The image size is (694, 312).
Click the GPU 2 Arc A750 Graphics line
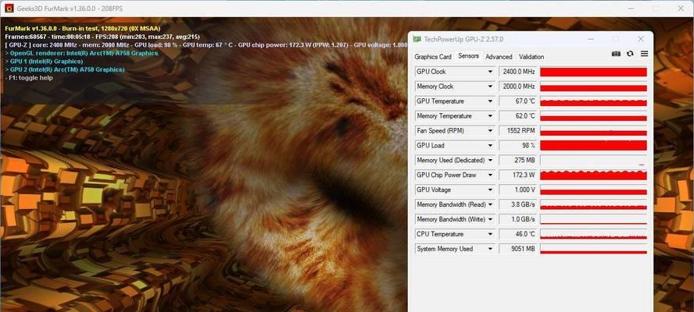pyautogui.click(x=65, y=70)
